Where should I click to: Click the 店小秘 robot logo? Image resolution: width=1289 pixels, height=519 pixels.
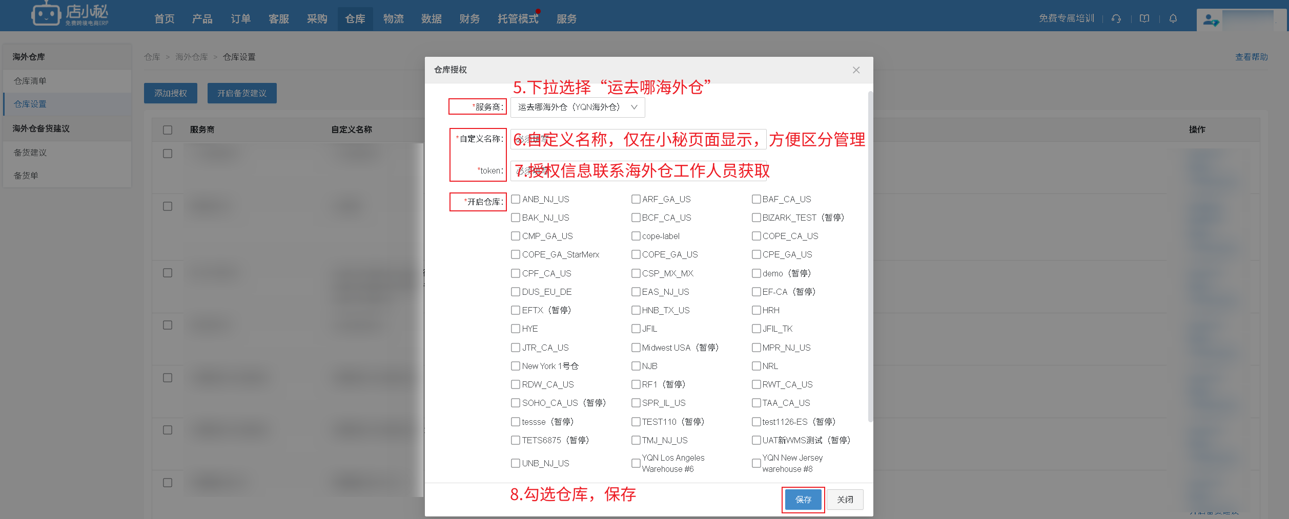pyautogui.click(x=70, y=14)
